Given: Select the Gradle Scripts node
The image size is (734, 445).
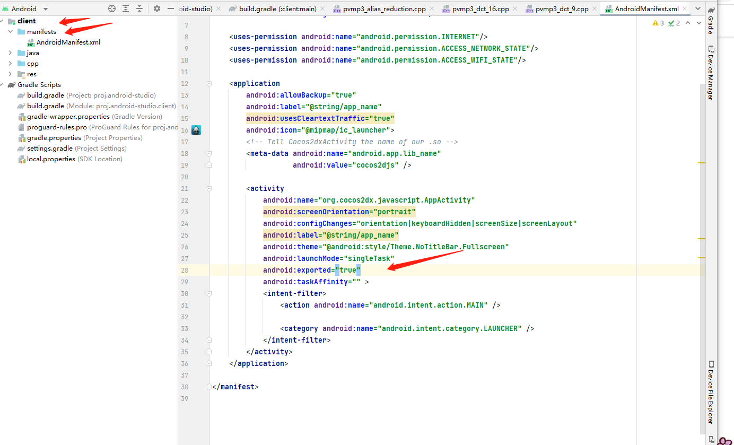Looking at the screenshot, I should click(39, 85).
